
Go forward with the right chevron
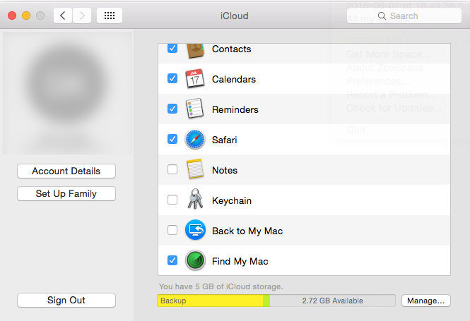pos(82,16)
